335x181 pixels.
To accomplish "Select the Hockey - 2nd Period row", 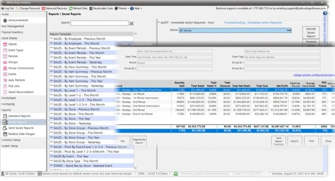I will tap(224, 102).
